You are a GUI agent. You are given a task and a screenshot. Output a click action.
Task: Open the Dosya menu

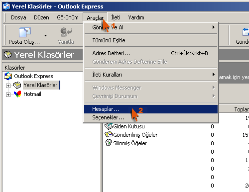(18, 17)
